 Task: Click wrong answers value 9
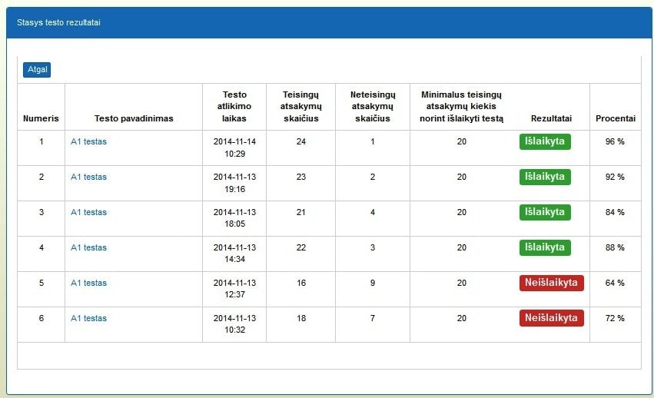pyautogui.click(x=373, y=283)
